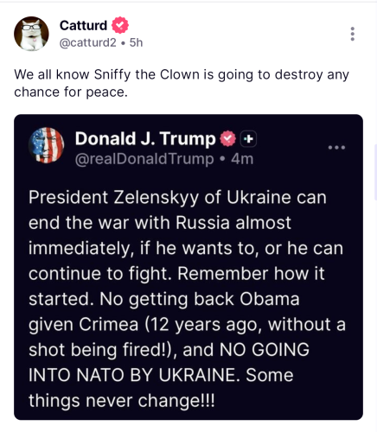Click the plus badge icon after Trump's name
Viewport: 377px width, 432px height.
[248, 139]
